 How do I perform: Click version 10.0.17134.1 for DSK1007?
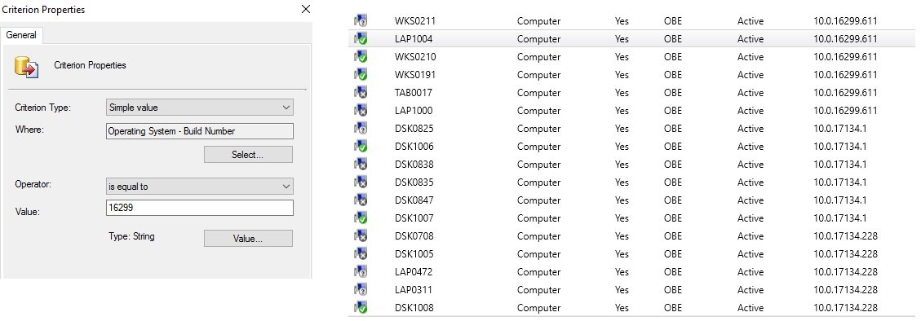pos(840,218)
